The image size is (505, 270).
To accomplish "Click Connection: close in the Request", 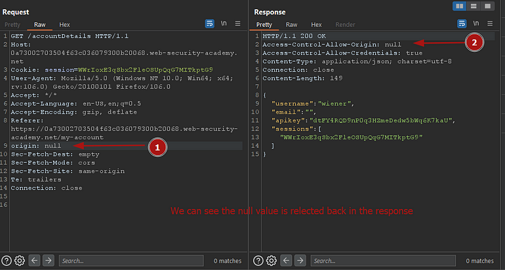I will coord(47,188).
